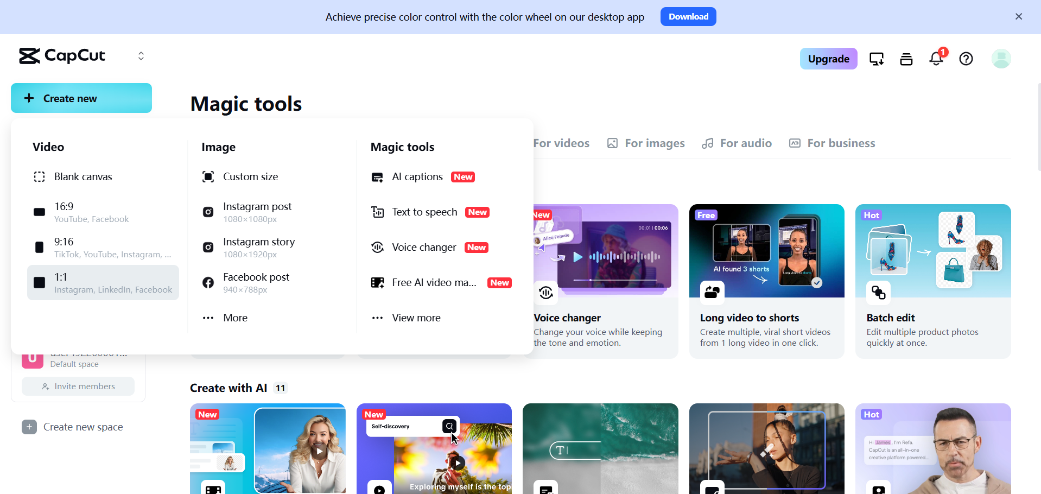Switch to the For business tab
Image resolution: width=1041 pixels, height=494 pixels.
click(832, 143)
